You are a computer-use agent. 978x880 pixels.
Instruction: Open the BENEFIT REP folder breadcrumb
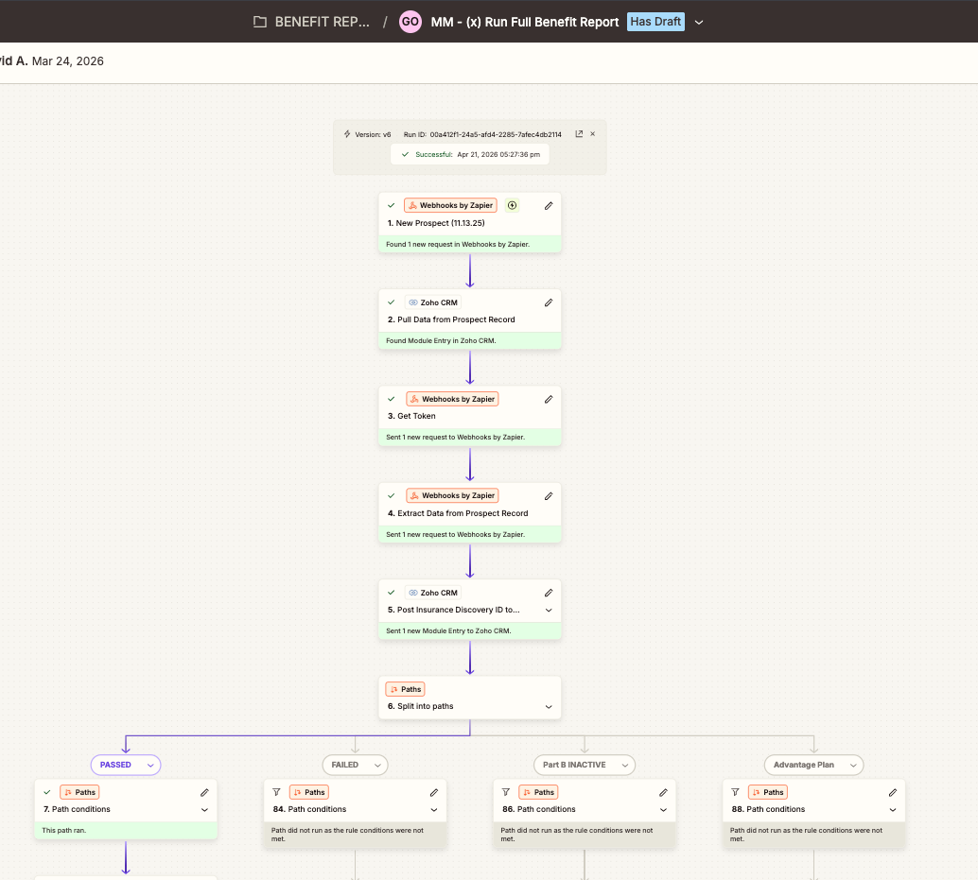[312, 22]
